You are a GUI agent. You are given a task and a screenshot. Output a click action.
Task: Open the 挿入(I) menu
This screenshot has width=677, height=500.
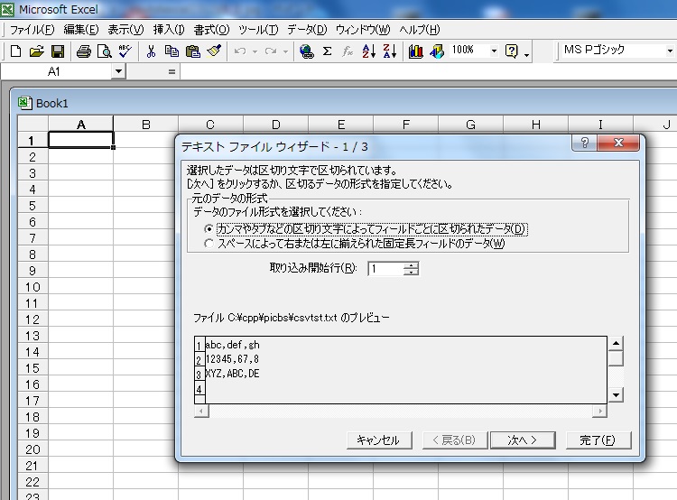click(x=169, y=30)
